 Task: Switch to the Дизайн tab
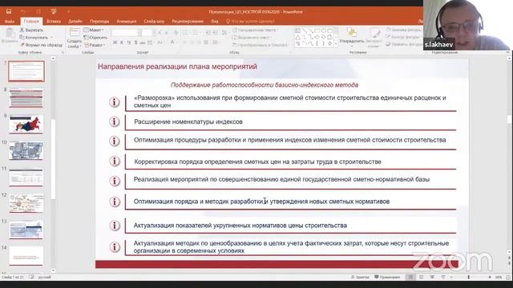(75, 22)
